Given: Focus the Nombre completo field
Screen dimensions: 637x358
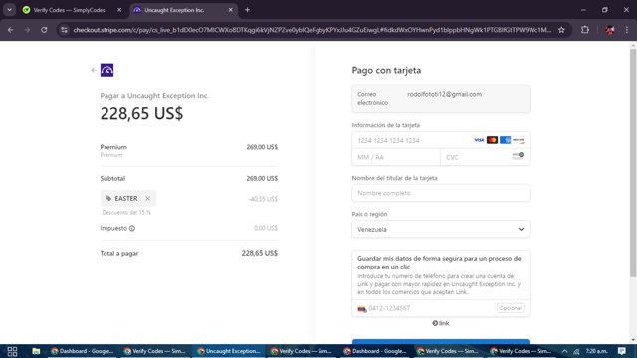Looking at the screenshot, I should 441,193.
